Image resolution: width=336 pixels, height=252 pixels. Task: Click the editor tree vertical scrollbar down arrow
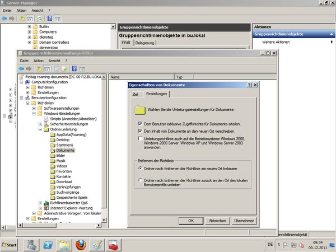(104, 220)
